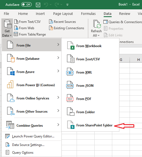The width and height of the screenshot is (142, 157).
Task: Choose From Online Services entry
Action: [31, 98]
